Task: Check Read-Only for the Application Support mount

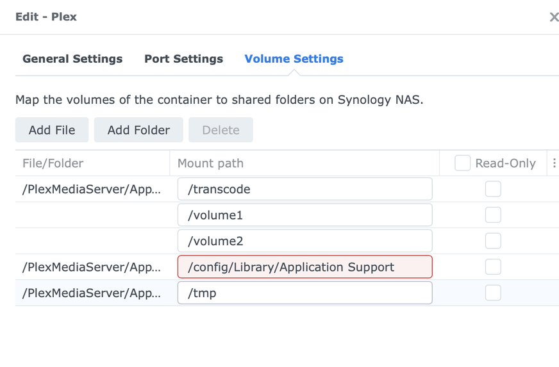Action: click(493, 267)
